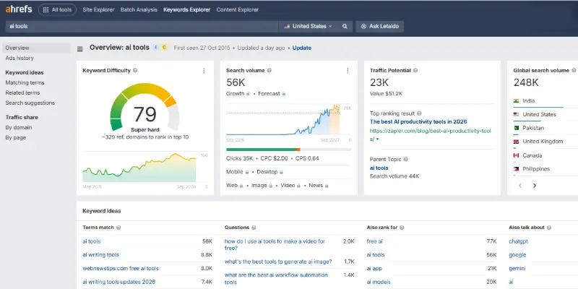Screen dimensions: 578x289
Task: Open the zapier.com URL link
Action: [x=431, y=135]
